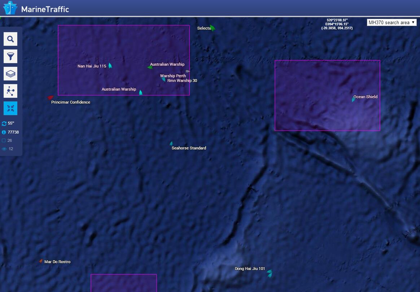Click the Ocean Shield label
The height and width of the screenshot is (292, 420).
(x=366, y=97)
